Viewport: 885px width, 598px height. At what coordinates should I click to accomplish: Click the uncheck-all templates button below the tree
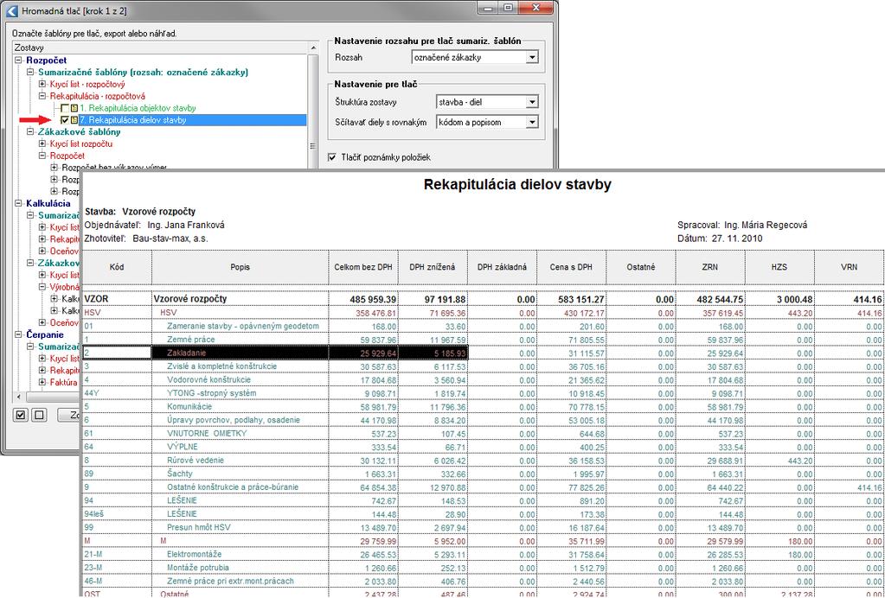click(x=37, y=416)
